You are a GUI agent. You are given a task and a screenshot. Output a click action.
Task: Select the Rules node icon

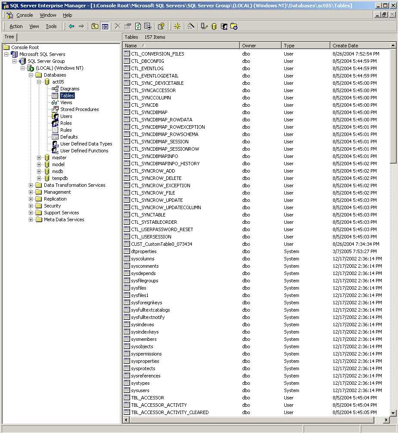click(x=55, y=130)
